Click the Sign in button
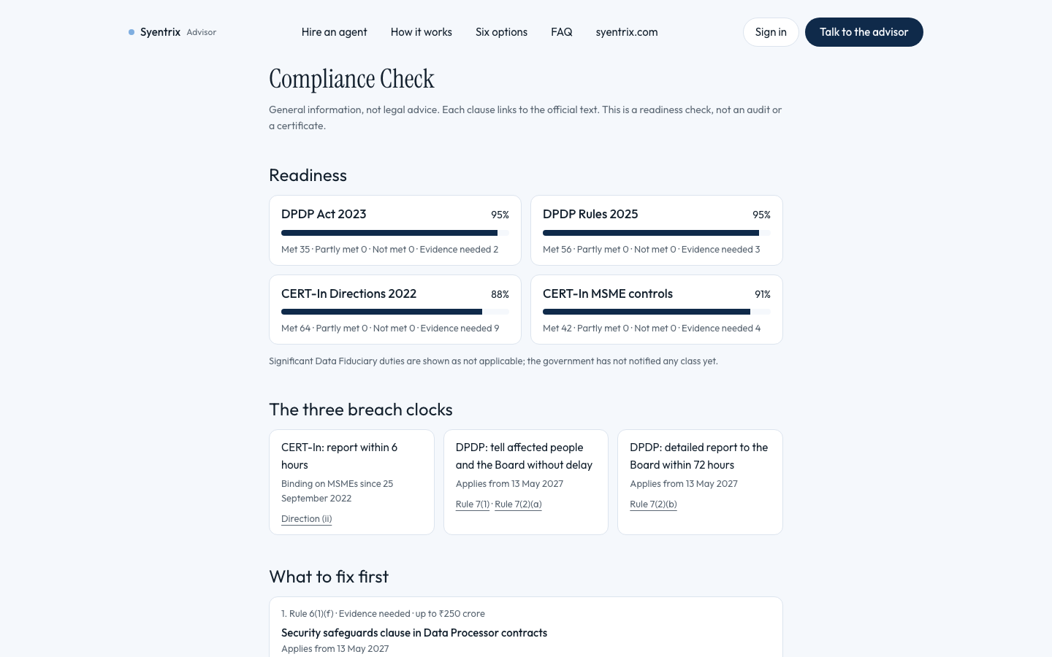1052x657 pixels. [771, 32]
